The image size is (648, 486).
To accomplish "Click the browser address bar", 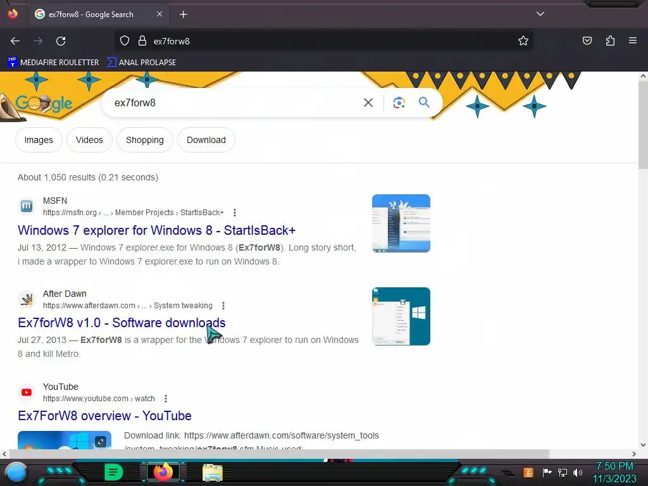I will 323,41.
